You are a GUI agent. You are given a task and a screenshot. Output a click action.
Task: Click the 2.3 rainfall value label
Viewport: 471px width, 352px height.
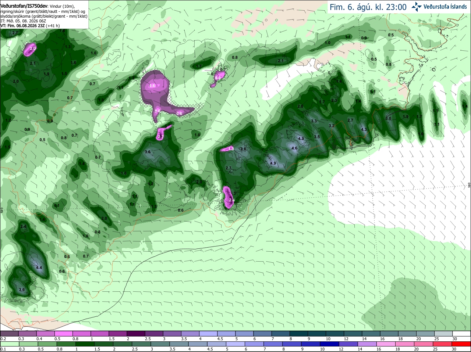pyautogui.click(x=334, y=100)
